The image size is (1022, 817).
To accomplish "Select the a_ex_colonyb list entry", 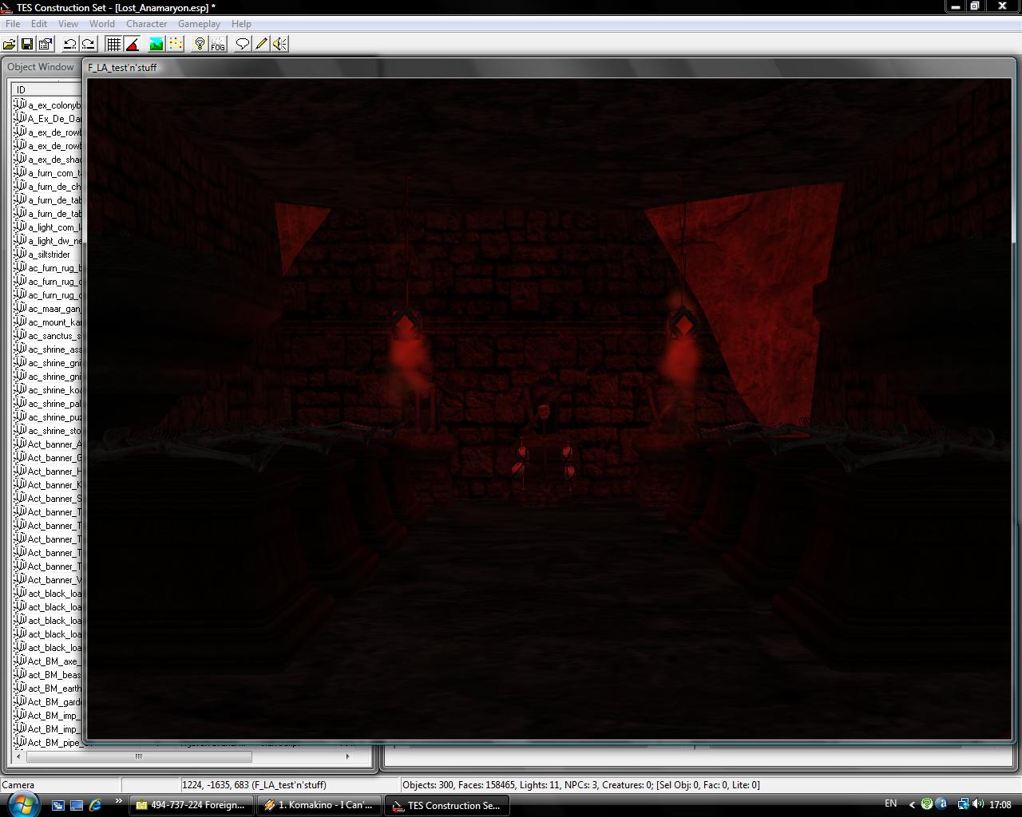I will pyautogui.click(x=48, y=105).
